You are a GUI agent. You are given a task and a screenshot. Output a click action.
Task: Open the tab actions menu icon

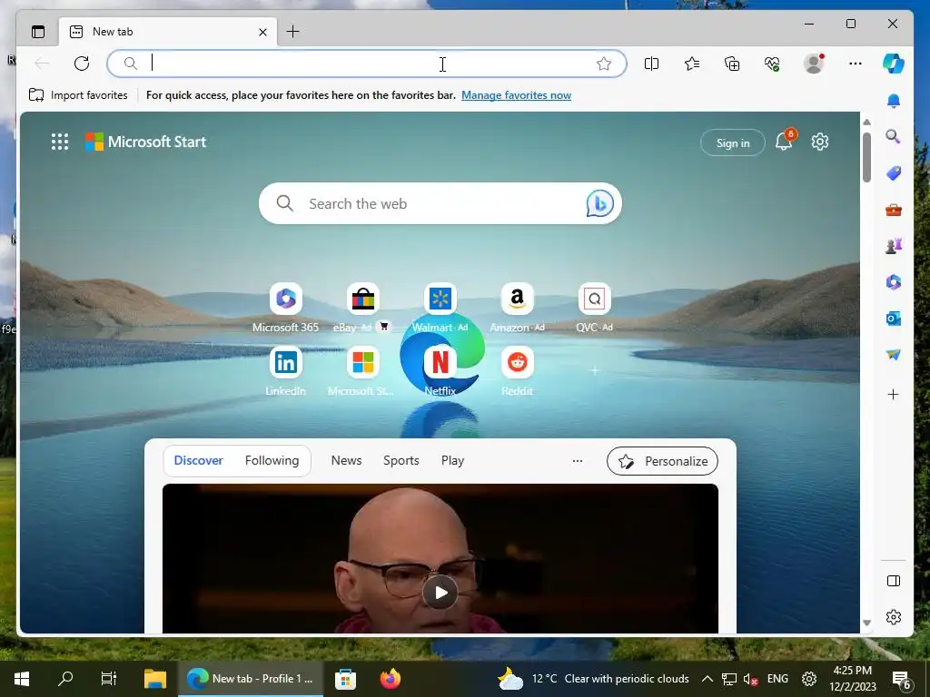(x=38, y=32)
